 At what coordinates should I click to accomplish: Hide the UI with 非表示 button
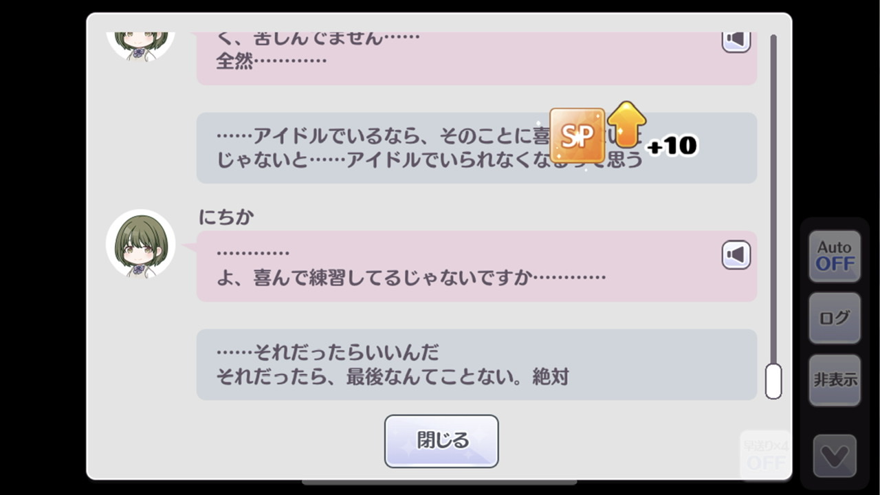click(x=835, y=380)
